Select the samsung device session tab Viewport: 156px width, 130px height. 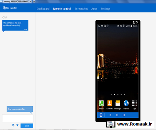click(x=16, y=1)
